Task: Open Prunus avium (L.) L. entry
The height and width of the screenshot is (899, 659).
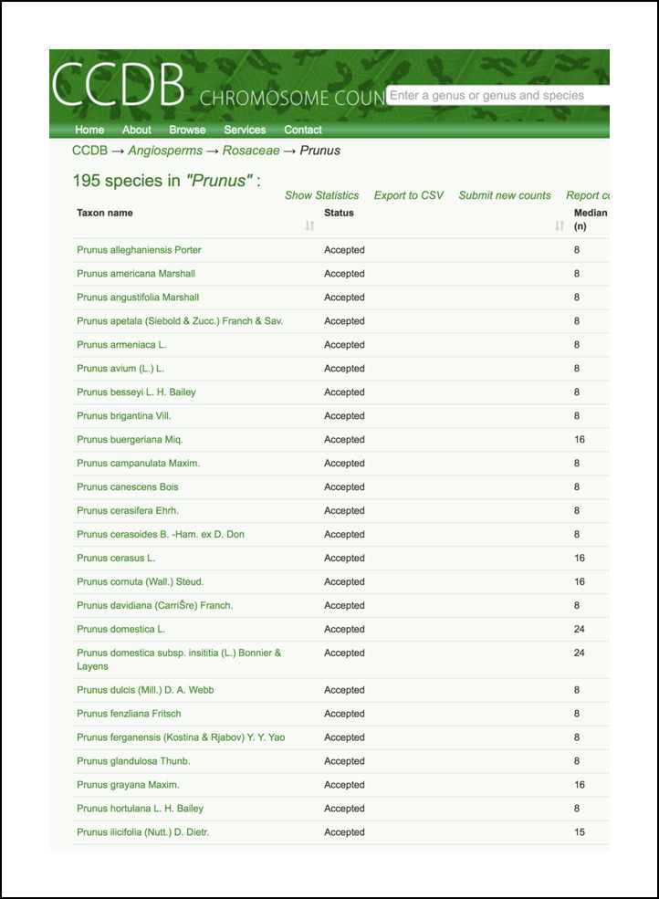Action: point(120,368)
